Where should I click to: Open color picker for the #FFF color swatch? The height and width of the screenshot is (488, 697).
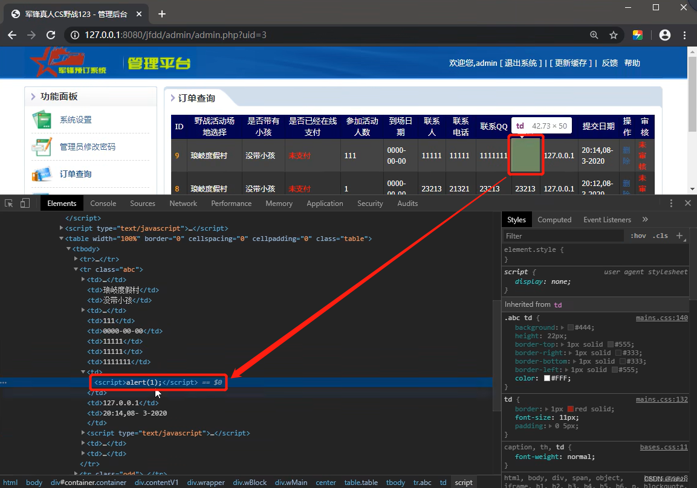click(x=547, y=378)
